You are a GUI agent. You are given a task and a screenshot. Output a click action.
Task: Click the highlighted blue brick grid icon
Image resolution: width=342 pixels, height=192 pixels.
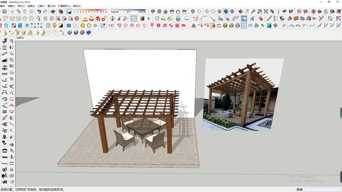point(244,25)
